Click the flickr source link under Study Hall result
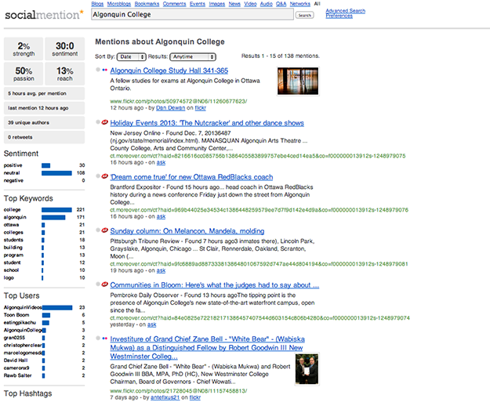 pyautogui.click(x=201, y=108)
